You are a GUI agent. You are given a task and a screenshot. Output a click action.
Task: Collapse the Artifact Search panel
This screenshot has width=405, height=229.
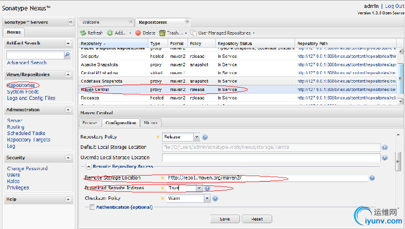pyautogui.click(x=68, y=43)
